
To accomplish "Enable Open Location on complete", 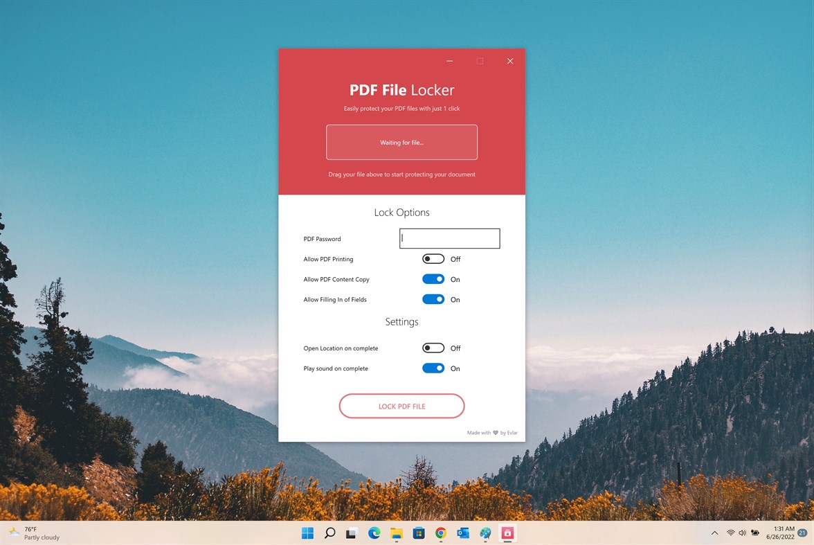I will [433, 348].
